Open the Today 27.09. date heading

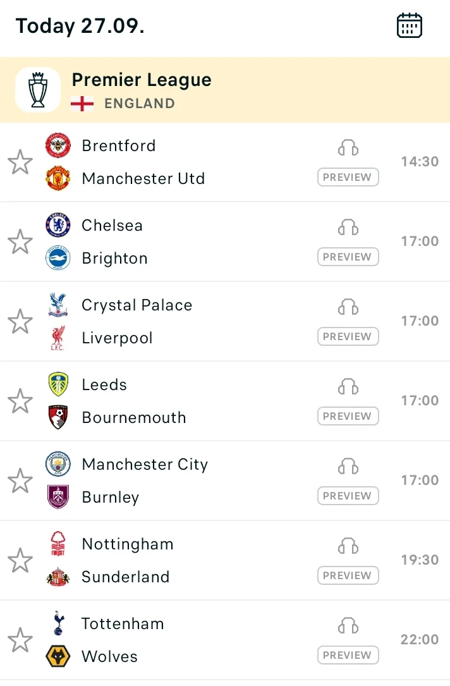[x=80, y=26]
